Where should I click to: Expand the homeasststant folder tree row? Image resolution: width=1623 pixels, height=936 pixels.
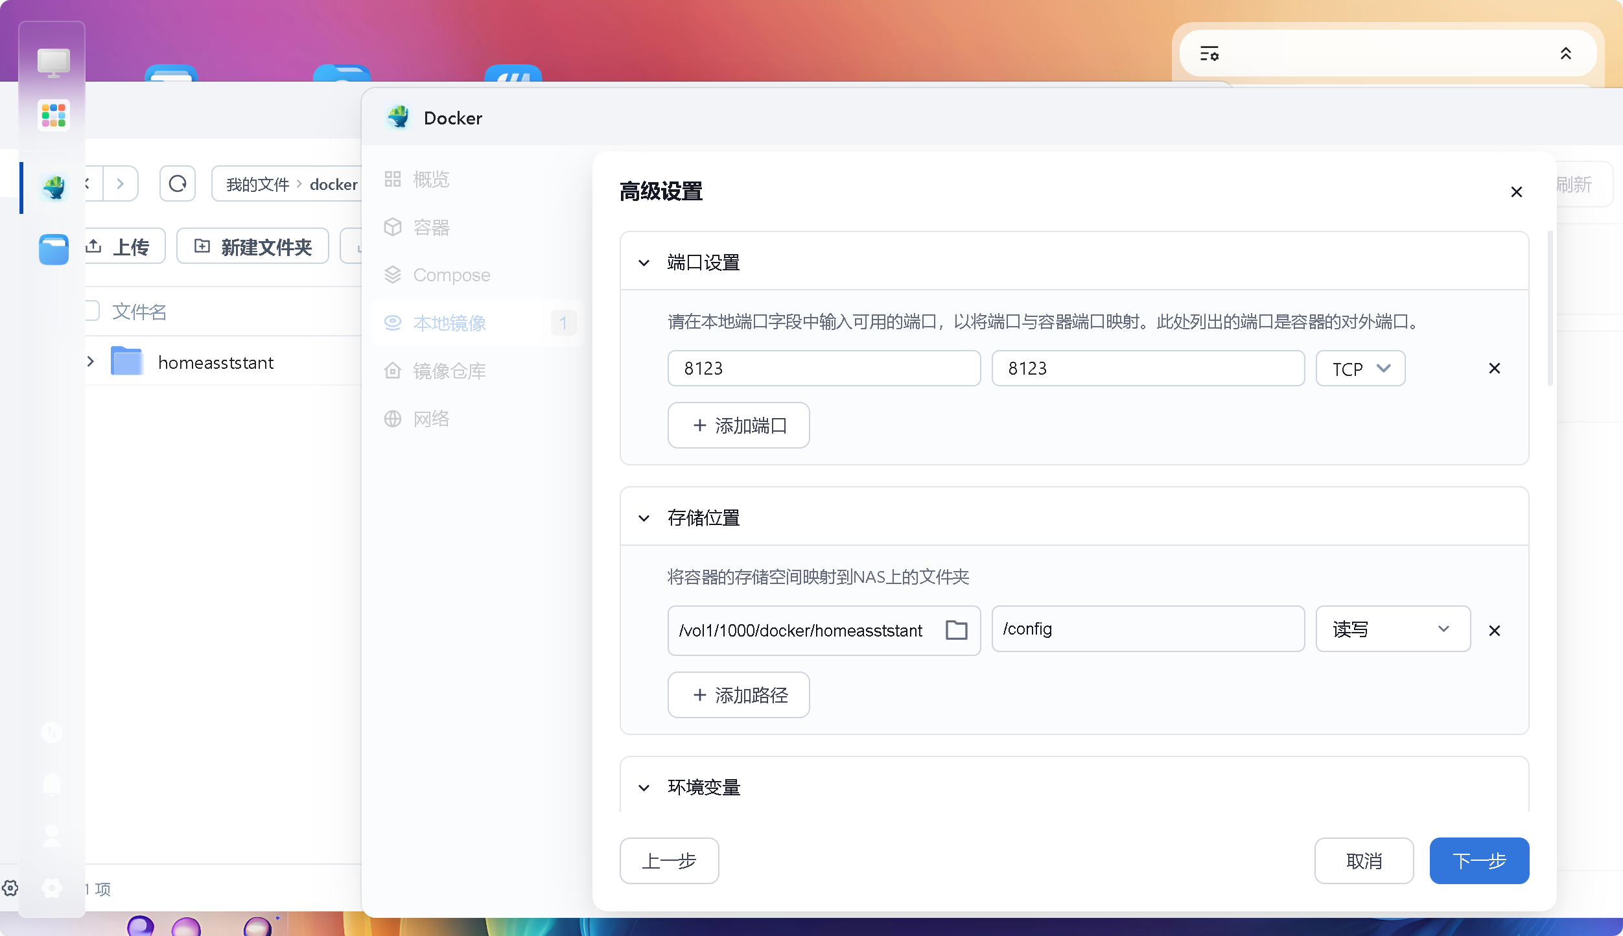tap(91, 362)
